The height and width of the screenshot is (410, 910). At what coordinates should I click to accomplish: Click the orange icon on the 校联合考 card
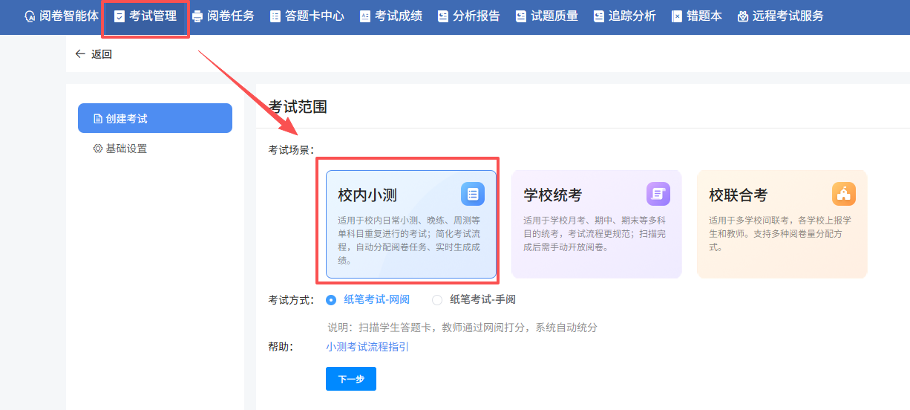[x=844, y=194]
